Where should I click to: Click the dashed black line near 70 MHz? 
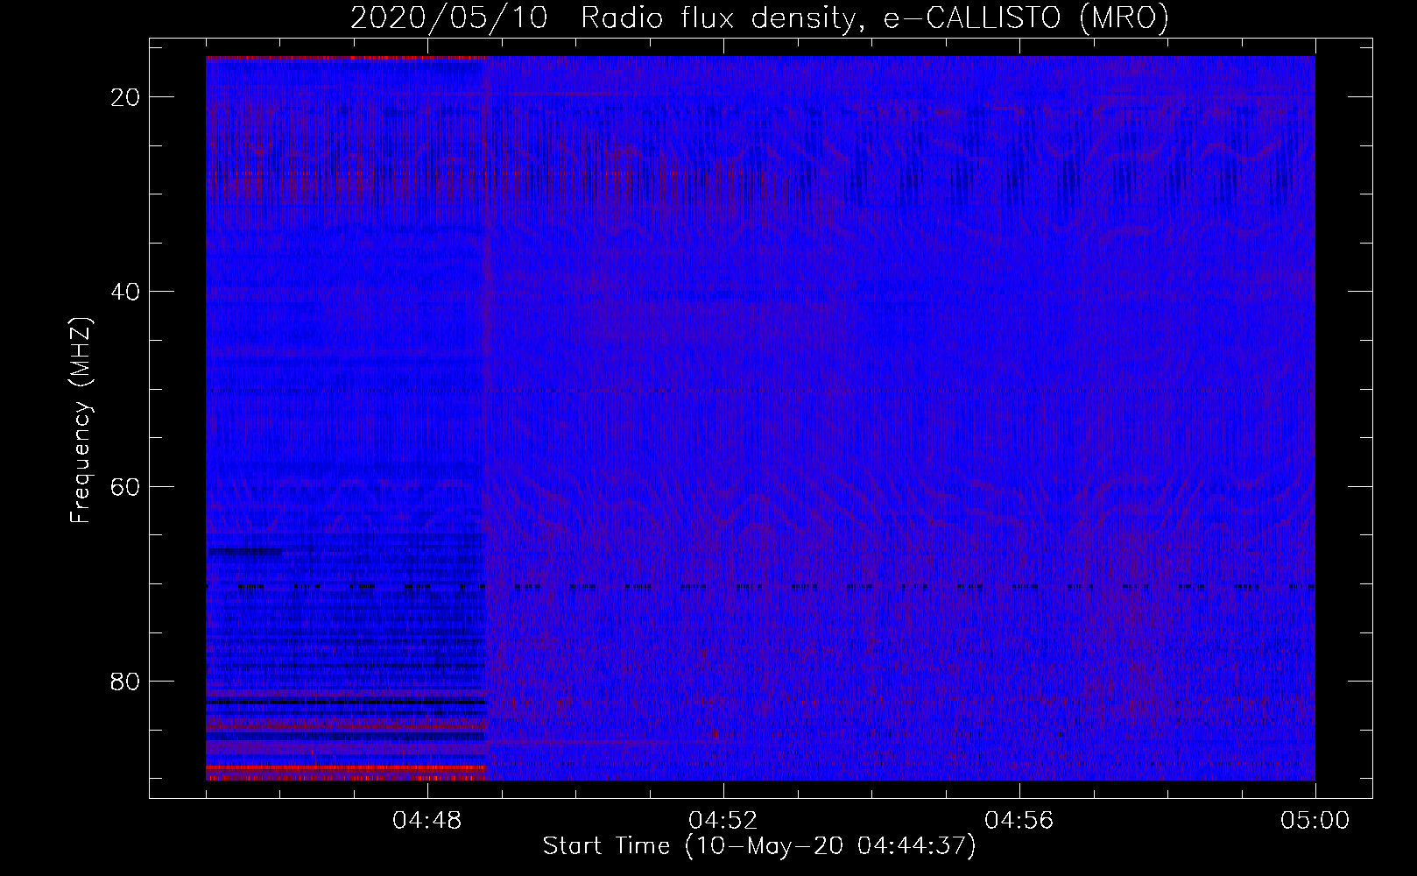(x=760, y=586)
